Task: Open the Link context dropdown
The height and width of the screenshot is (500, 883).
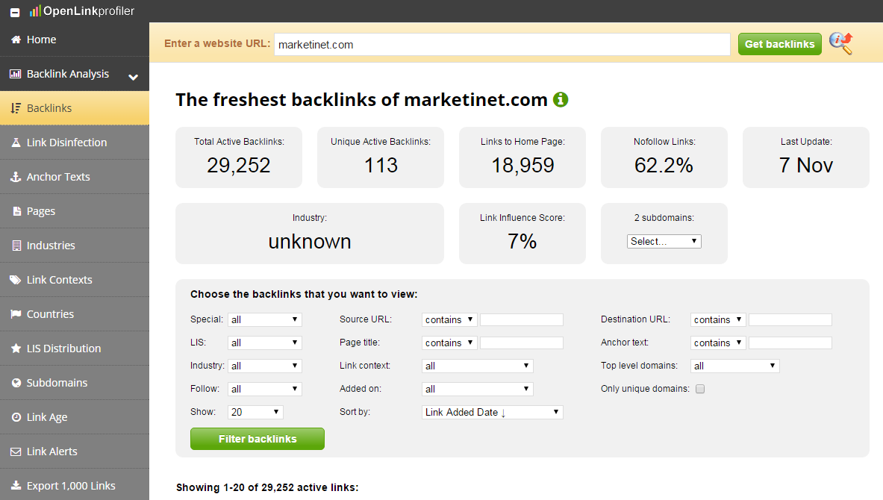Action: [x=477, y=366]
